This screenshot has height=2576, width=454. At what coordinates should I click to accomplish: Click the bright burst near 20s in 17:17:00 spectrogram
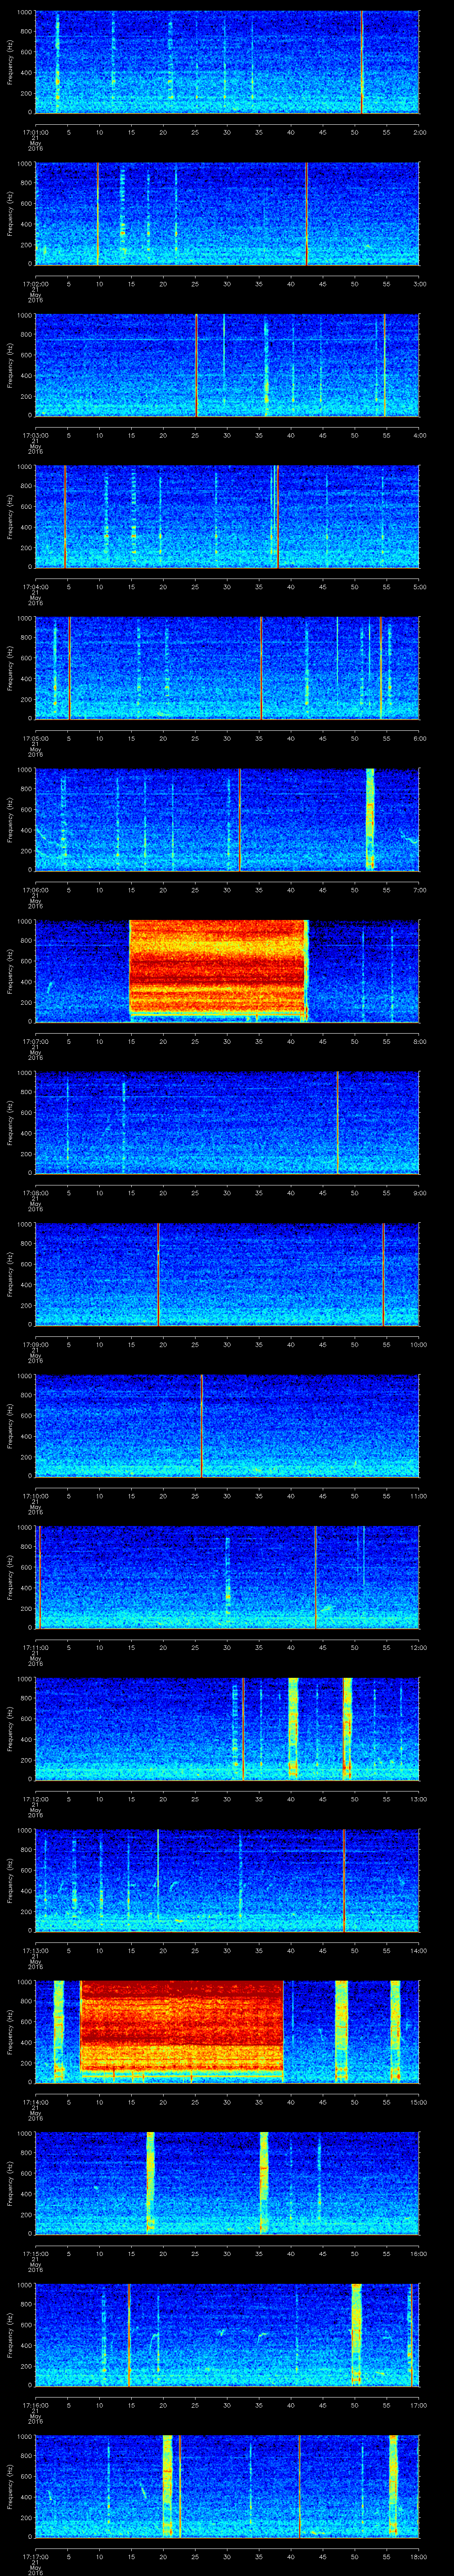tap(168, 2486)
